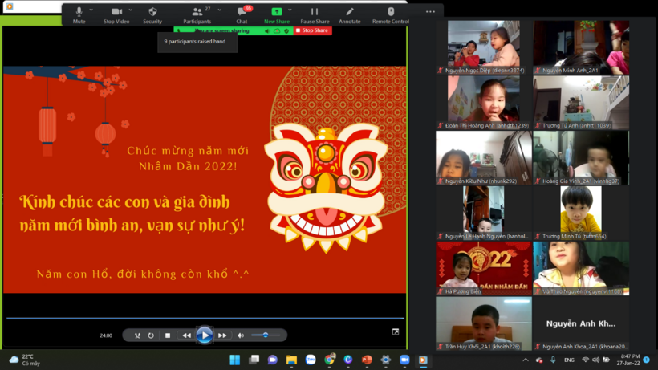The width and height of the screenshot is (658, 370).
Task: Expand the arrow beside Participants
Action: point(220,10)
